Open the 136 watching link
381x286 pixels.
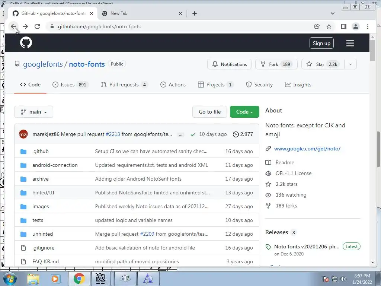point(291,195)
